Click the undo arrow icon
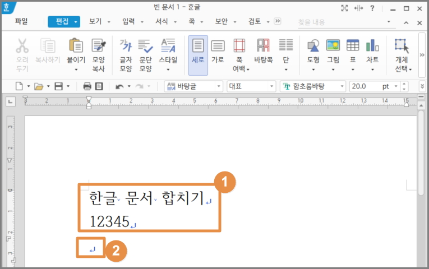 coord(119,87)
